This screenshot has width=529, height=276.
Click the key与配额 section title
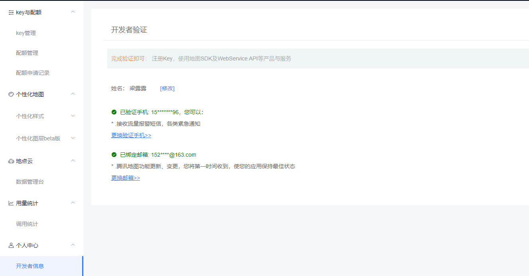(29, 12)
